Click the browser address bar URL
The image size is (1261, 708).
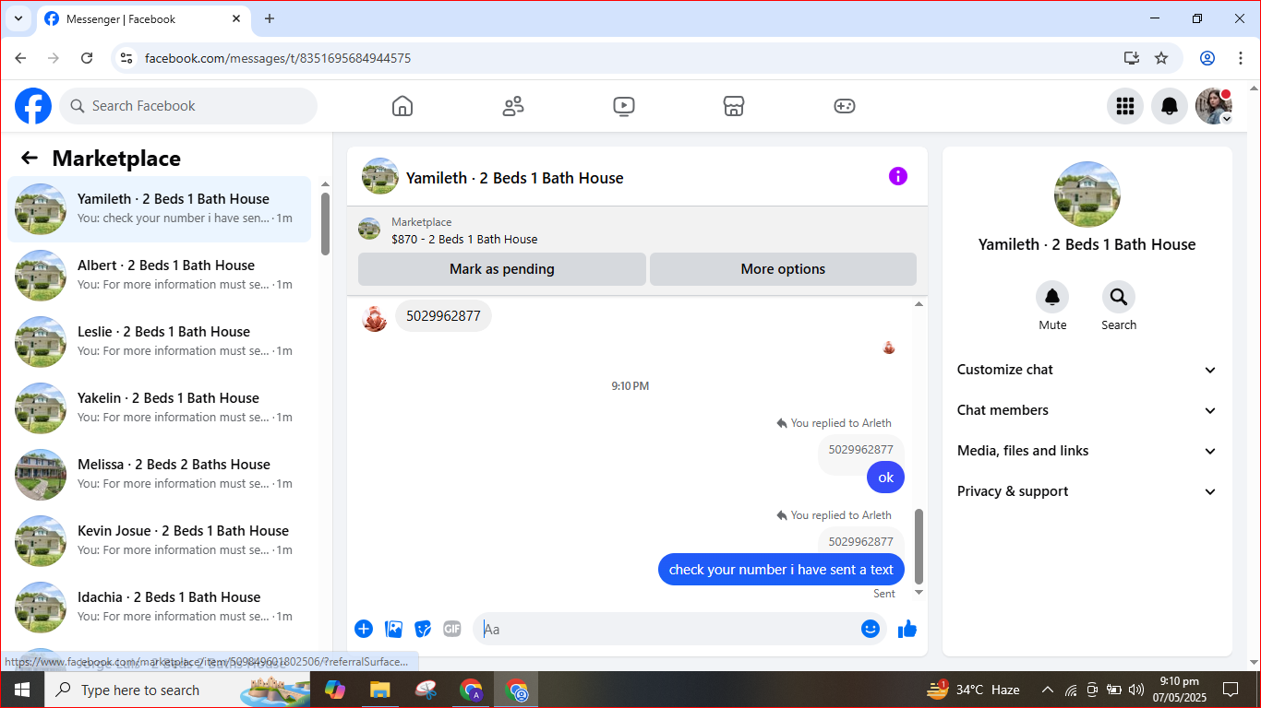(278, 58)
